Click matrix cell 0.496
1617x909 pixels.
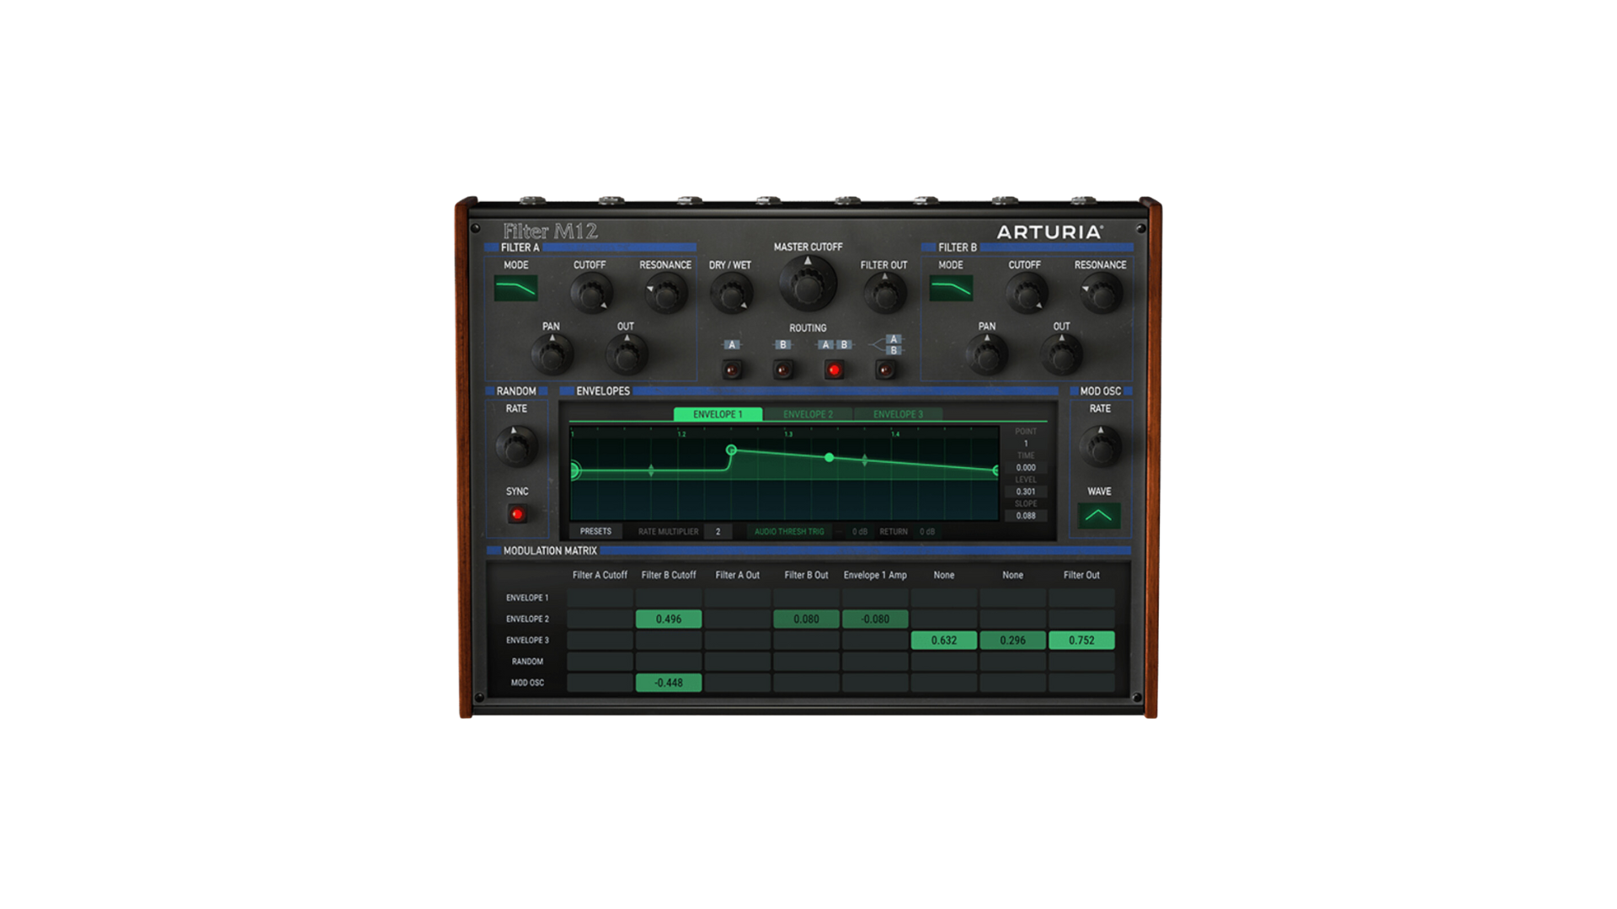pyautogui.click(x=669, y=619)
